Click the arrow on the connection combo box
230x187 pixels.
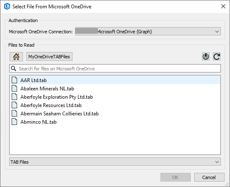tap(217, 32)
